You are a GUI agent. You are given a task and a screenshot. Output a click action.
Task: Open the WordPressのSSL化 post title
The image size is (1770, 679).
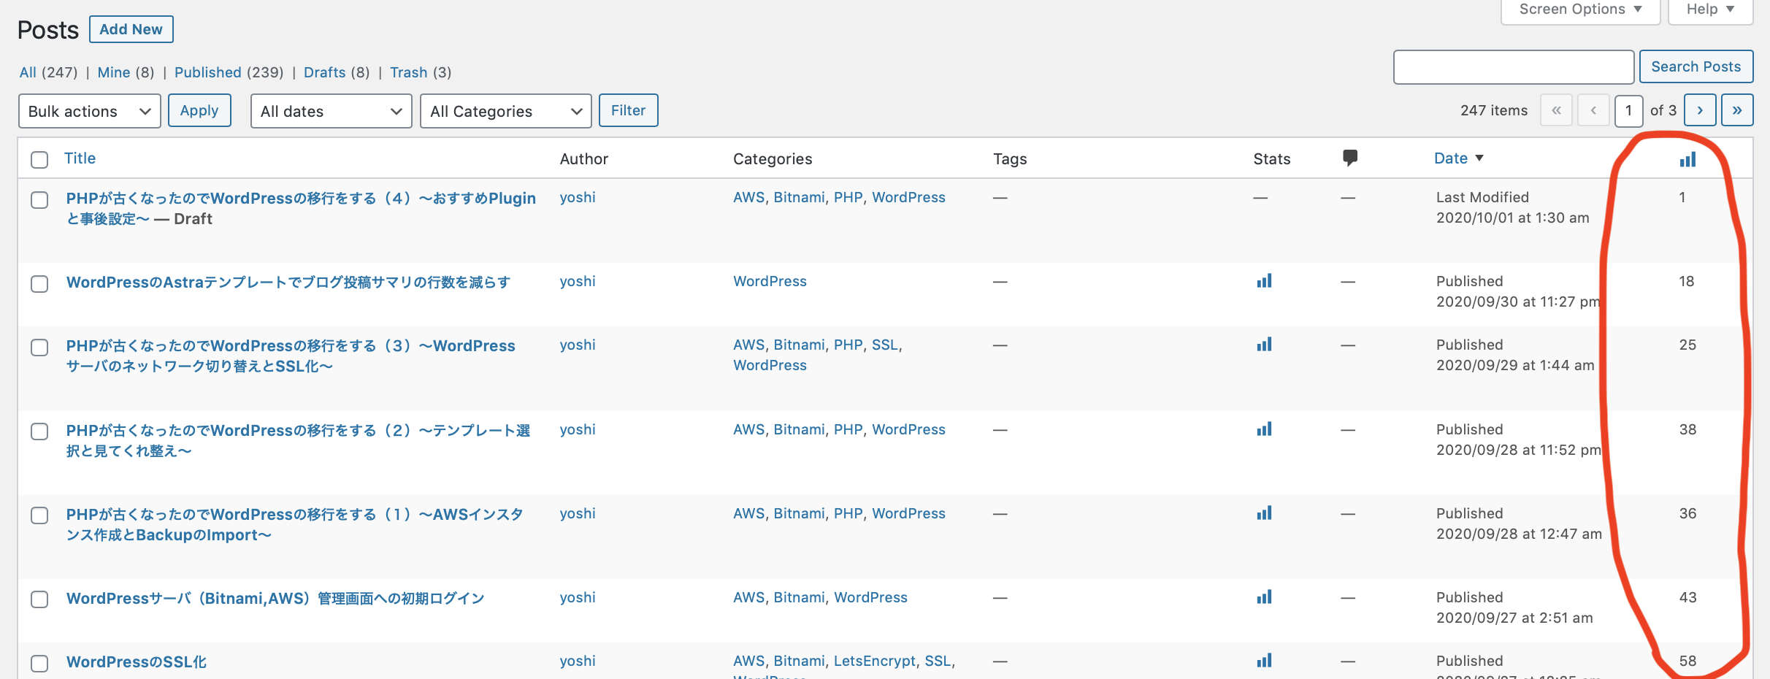(x=137, y=661)
